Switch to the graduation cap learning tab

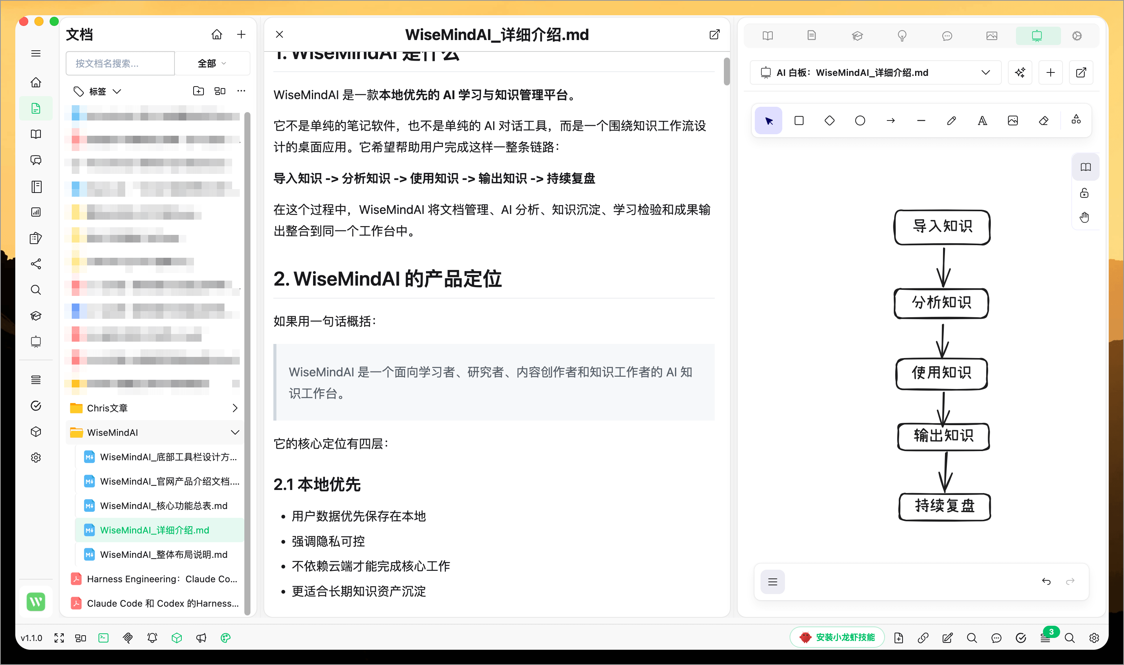(857, 36)
